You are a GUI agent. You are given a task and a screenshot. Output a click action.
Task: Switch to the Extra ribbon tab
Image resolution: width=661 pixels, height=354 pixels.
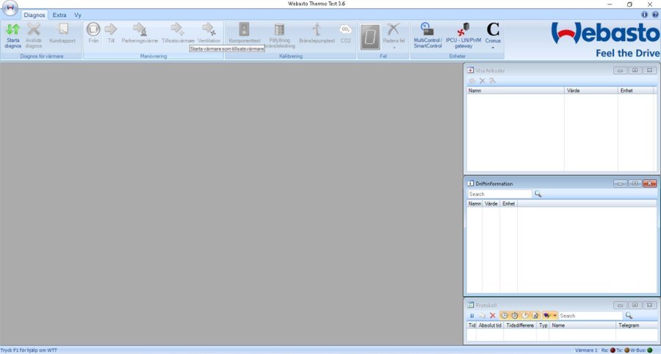click(59, 15)
